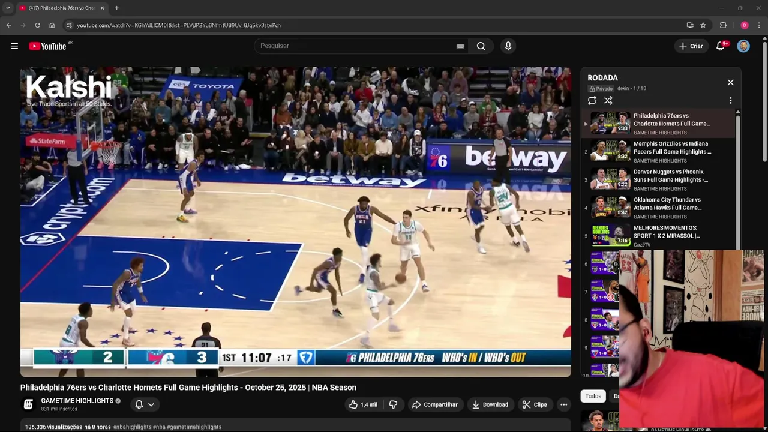Click the Download button
This screenshot has height=432, width=768.
(x=490, y=404)
